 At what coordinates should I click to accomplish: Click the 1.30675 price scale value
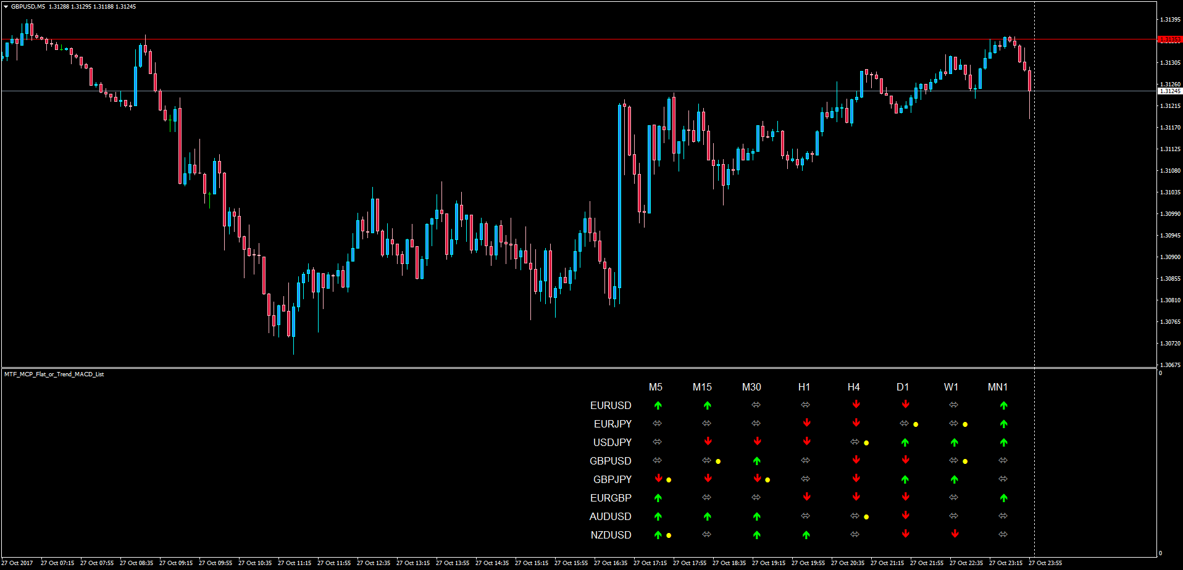pyautogui.click(x=1170, y=365)
